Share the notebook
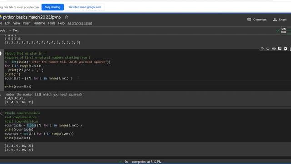This screenshot has height=164, width=291. (x=280, y=20)
